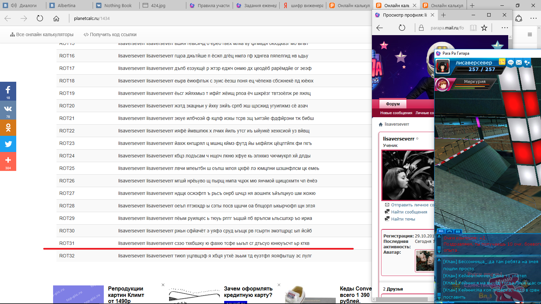This screenshot has height=304, width=541.
Task: Select the ROT31 row label
Action: pos(67,243)
